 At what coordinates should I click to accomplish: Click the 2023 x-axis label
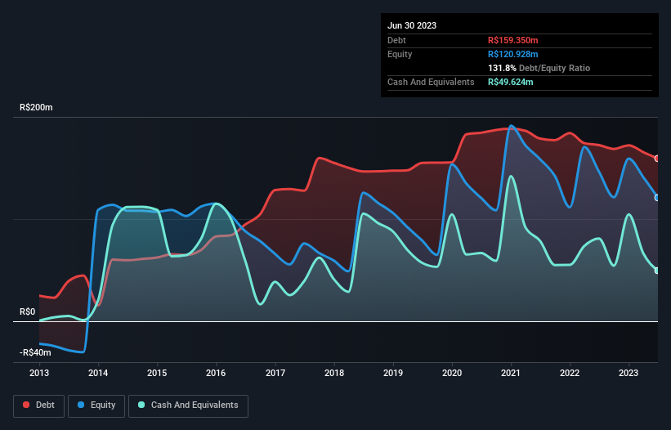[x=629, y=373]
